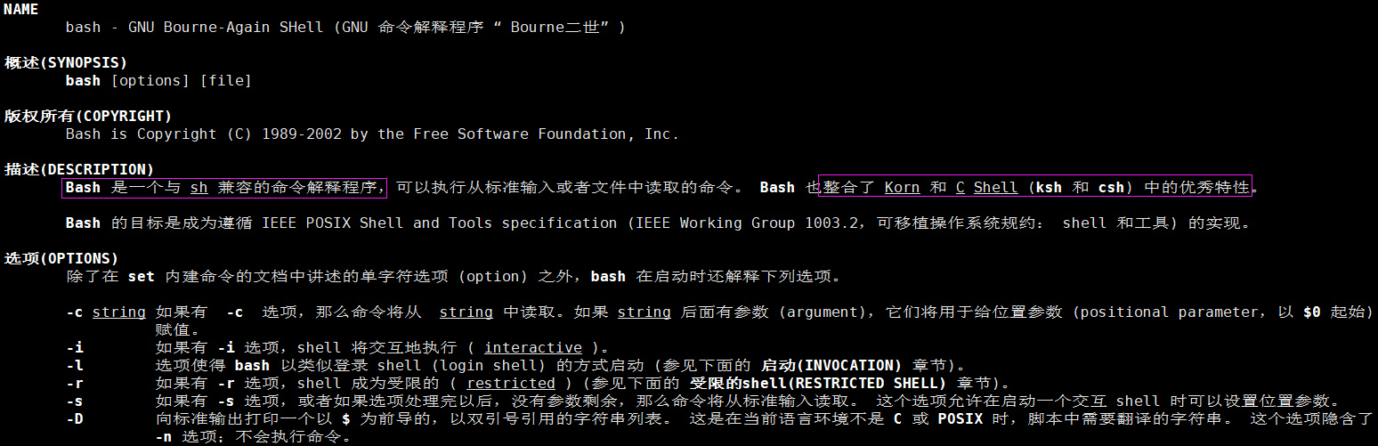Screen dimensions: 1378x446
Task: Click the underlined 'interactive' word
Action: [533, 347]
